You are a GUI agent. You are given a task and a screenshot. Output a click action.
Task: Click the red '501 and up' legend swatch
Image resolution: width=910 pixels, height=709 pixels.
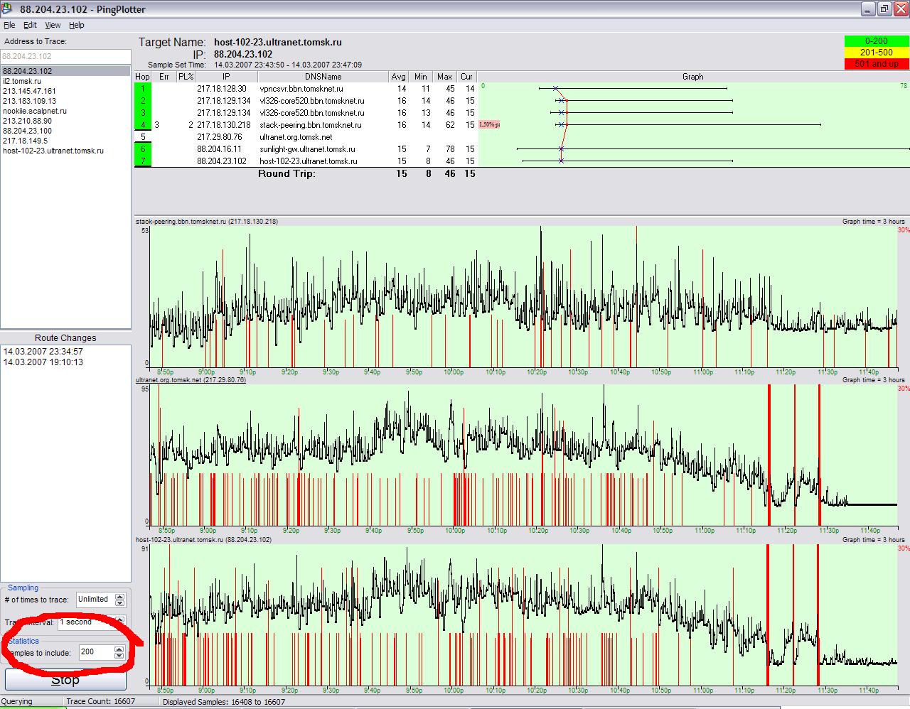point(876,64)
